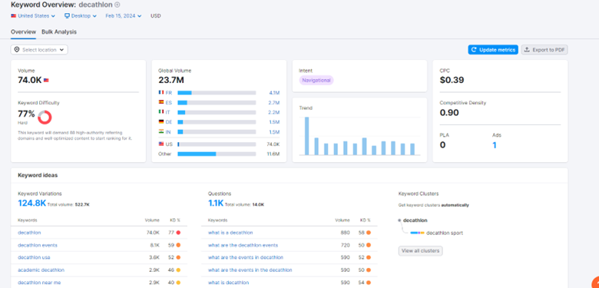The image size is (599, 288).
Task: Switch to the Bulk Analysis tab
Action: (59, 32)
